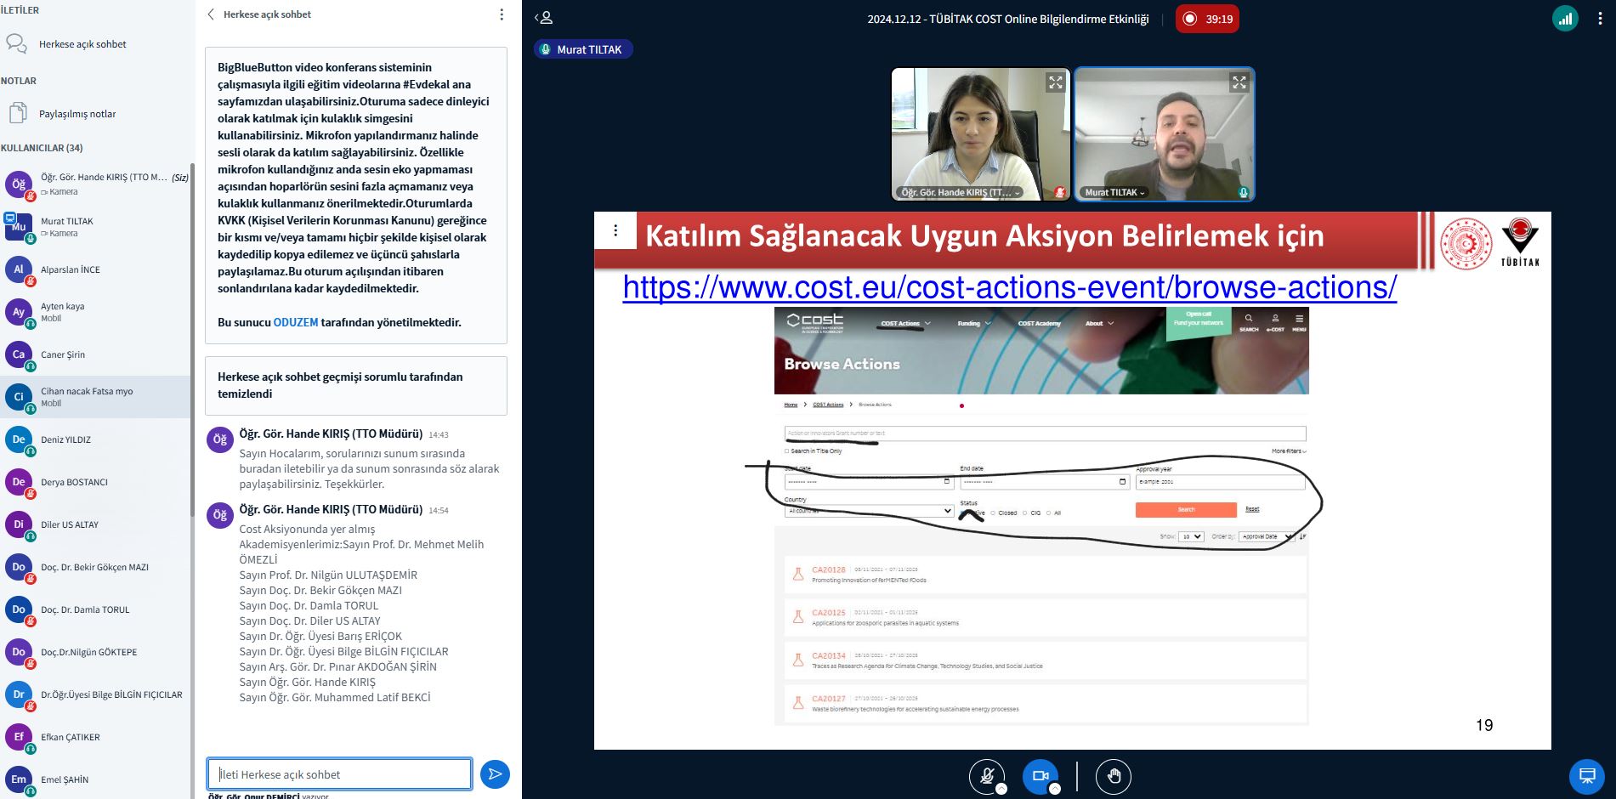Open connection status indicator
The height and width of the screenshot is (799, 1616).
click(x=1565, y=19)
